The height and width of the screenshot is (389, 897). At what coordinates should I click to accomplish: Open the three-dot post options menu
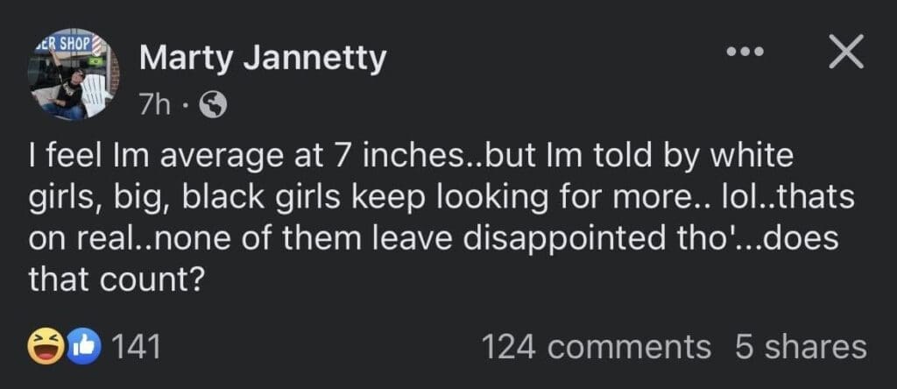pyautogui.click(x=745, y=54)
